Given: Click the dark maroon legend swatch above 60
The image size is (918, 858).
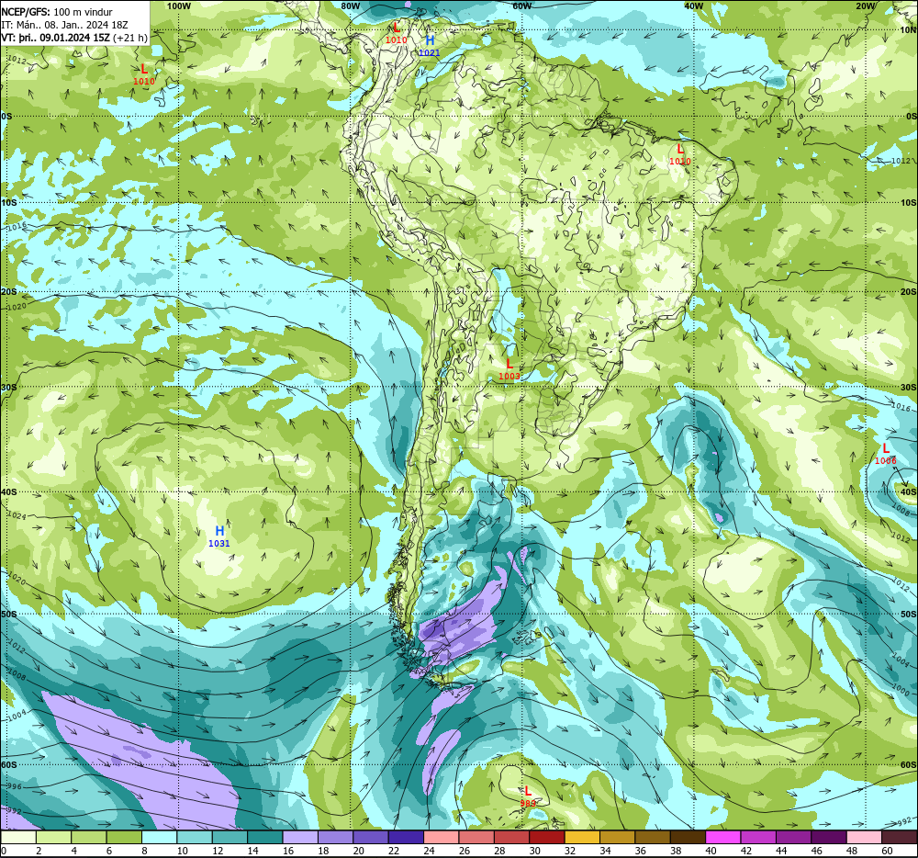Looking at the screenshot, I should pyautogui.click(x=900, y=837).
